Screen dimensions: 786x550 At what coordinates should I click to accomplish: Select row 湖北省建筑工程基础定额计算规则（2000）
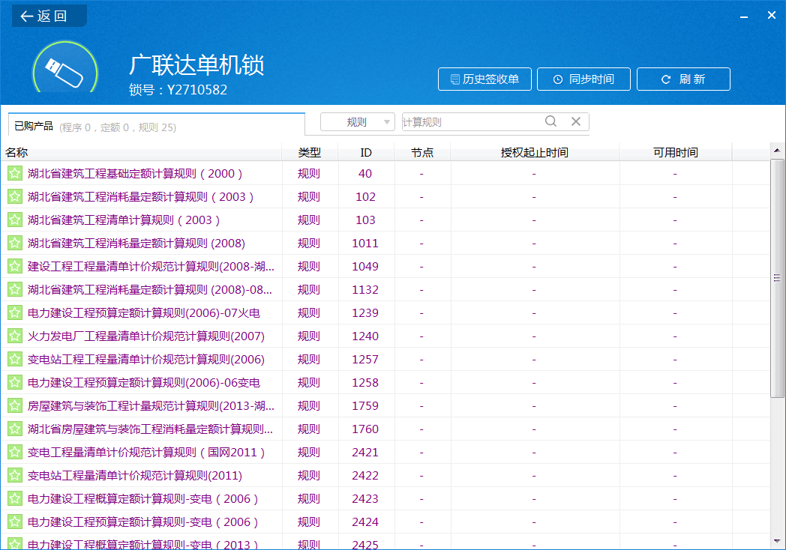pyautogui.click(x=385, y=173)
